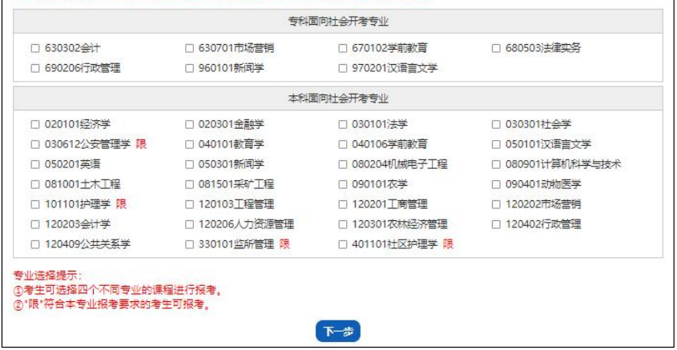This screenshot has height=350, width=677.
Task: Check the 101101护理学 checkbox
Action: pos(35,204)
